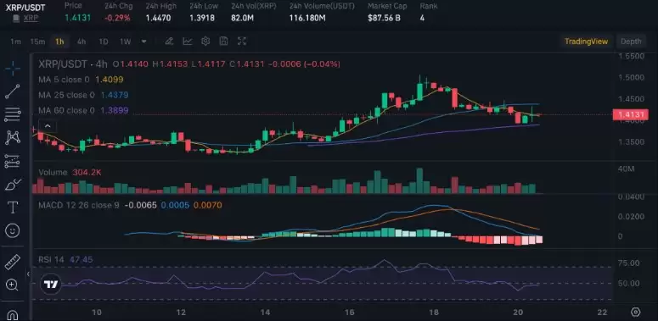Click the Volume indicator label
The width and height of the screenshot is (658, 321).
53,173
